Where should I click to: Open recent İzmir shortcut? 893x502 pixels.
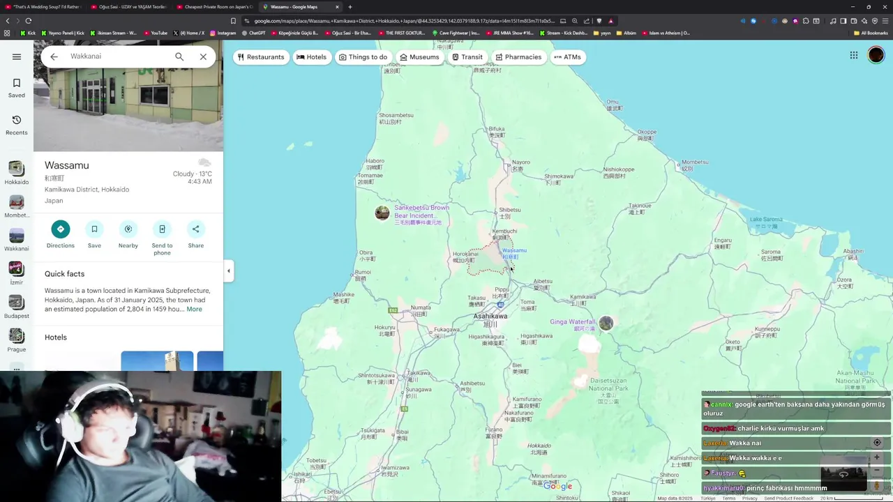pos(17,273)
